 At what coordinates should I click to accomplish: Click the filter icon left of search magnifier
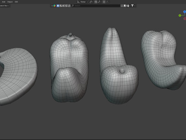click(x=69, y=6)
